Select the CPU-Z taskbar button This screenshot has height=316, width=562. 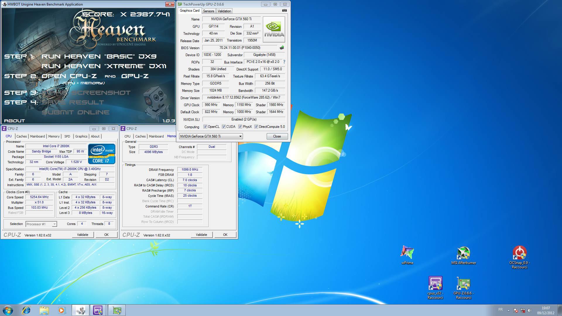click(98, 310)
